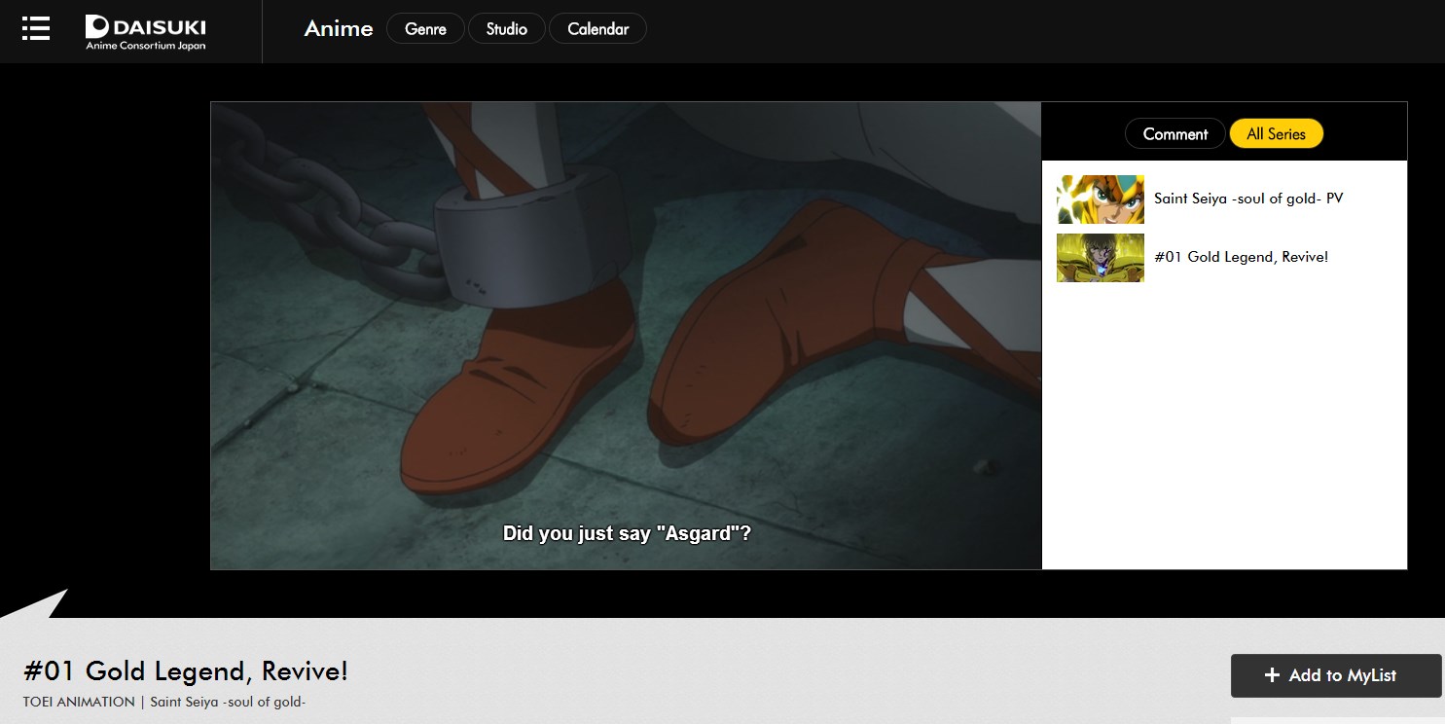Open the Anime section

click(339, 29)
